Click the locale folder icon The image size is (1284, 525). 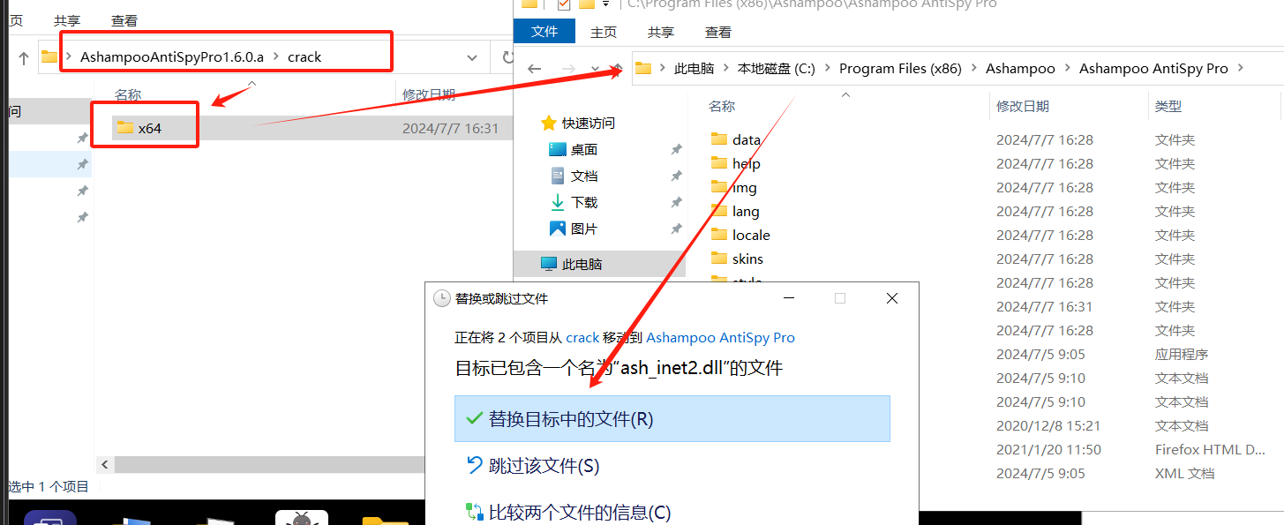[x=719, y=235]
